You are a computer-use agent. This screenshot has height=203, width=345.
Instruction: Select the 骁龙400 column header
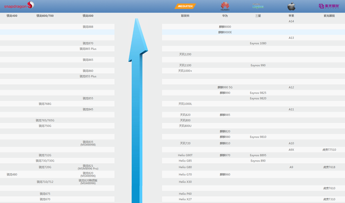[x=12, y=16]
